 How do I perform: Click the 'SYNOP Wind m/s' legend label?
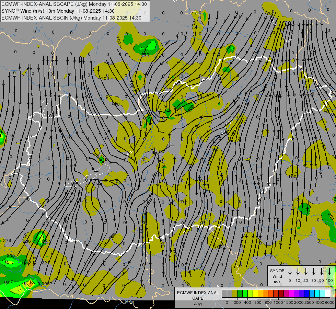tap(277, 276)
